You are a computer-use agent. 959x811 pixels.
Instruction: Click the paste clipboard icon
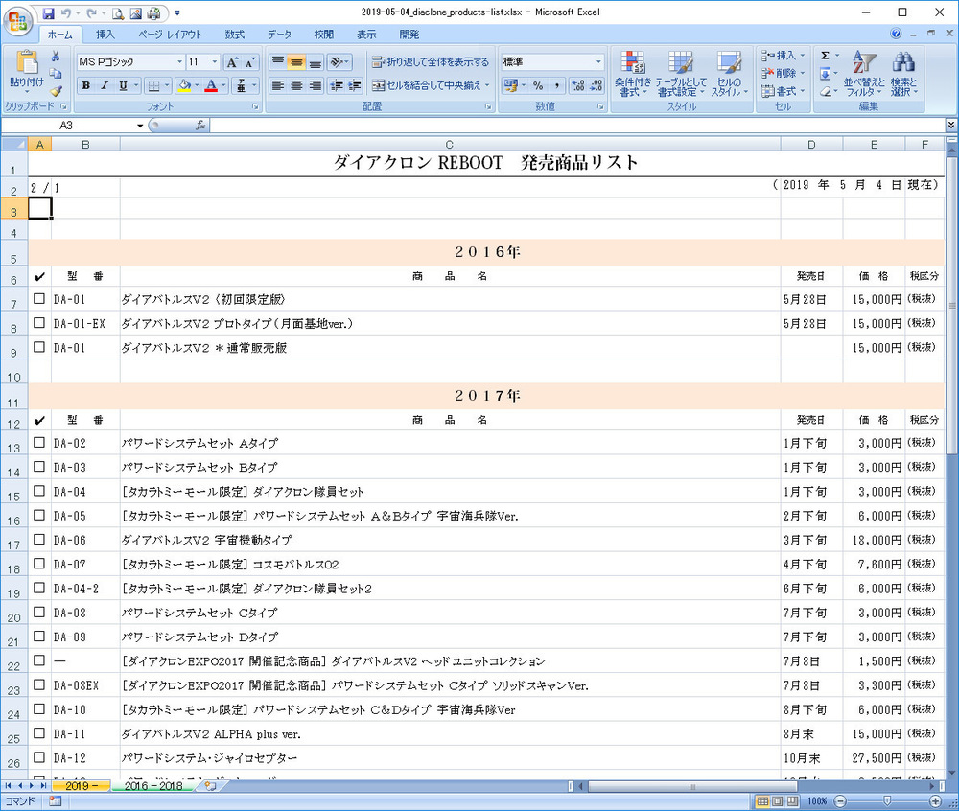[26, 62]
